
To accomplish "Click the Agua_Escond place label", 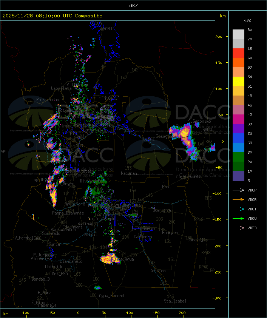I will pyautogui.click(x=111, y=296).
